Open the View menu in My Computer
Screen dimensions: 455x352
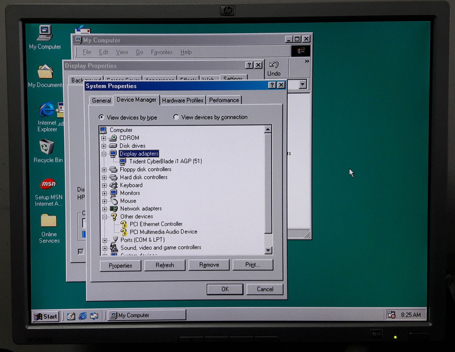pos(122,52)
